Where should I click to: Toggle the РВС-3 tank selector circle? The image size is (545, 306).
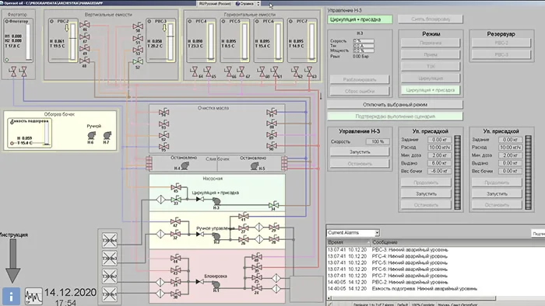click(x=149, y=22)
